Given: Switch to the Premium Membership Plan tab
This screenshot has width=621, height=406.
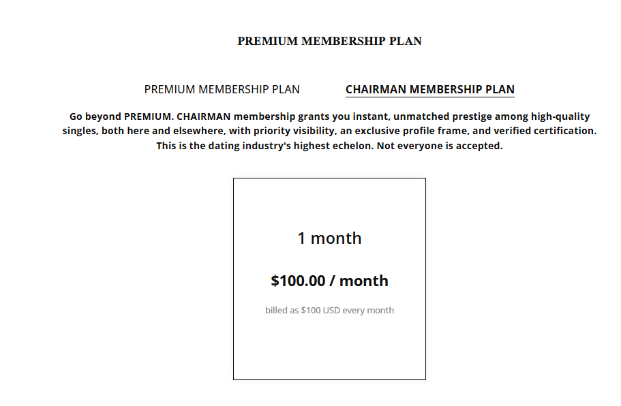Looking at the screenshot, I should pyautogui.click(x=222, y=89).
